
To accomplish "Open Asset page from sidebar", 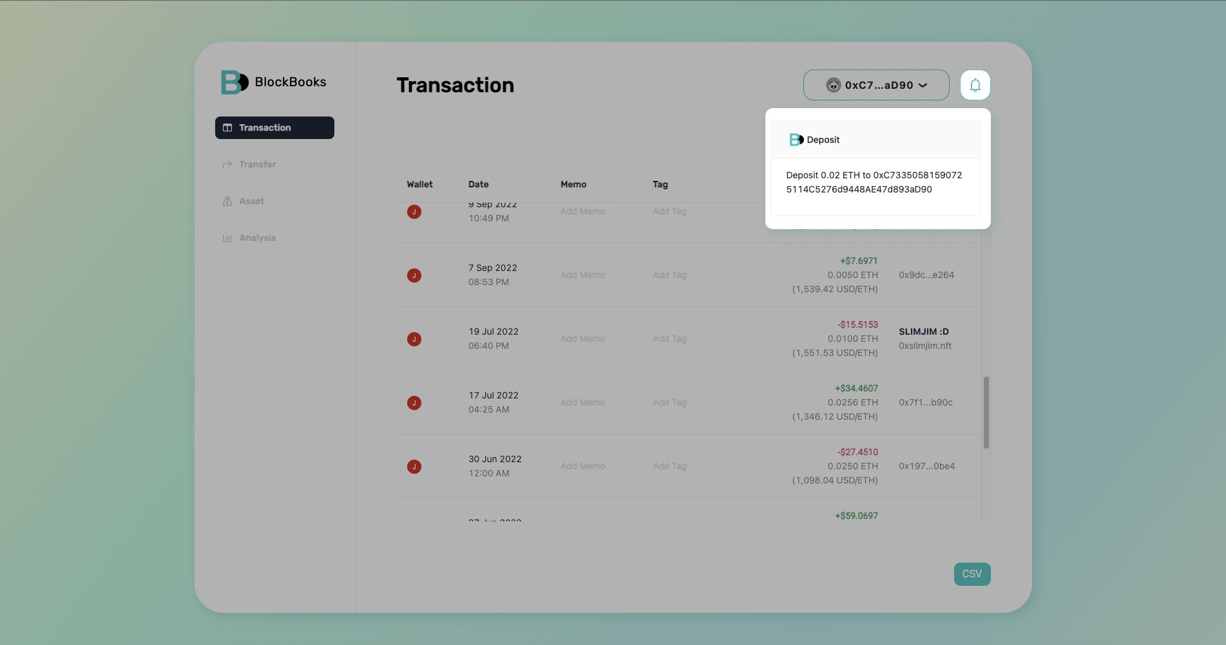I will pos(274,201).
